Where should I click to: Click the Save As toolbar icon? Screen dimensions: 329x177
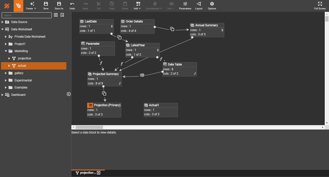pos(59,4)
